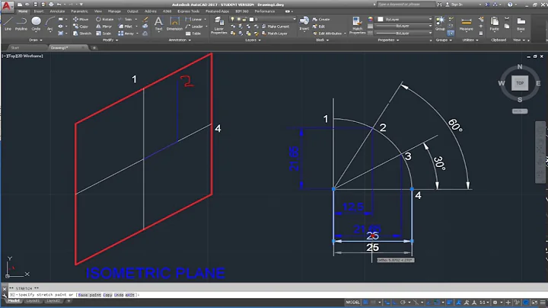Screen dimensions: 548x308
Task: Click Edit Attributes button
Action: pyautogui.click(x=327, y=34)
